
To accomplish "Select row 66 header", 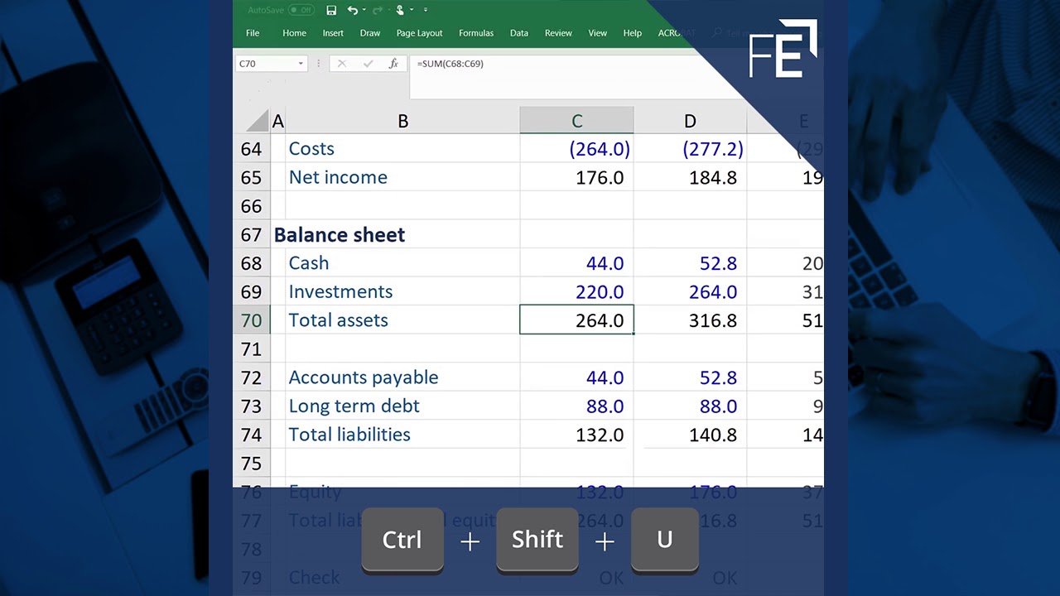I will [x=252, y=206].
